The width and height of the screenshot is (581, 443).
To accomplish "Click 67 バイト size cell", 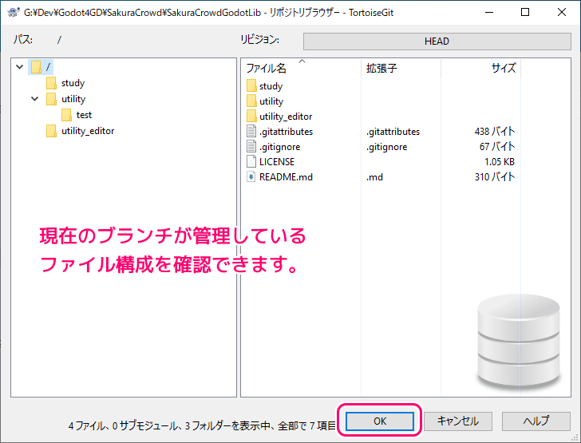I will 497,147.
